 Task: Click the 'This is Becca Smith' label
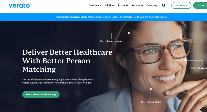(x=151, y=102)
